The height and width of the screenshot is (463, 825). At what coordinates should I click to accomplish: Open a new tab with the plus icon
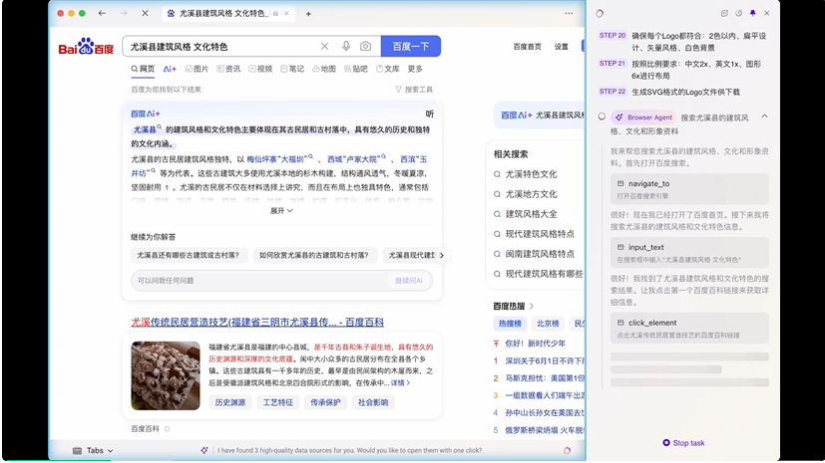[x=308, y=14]
